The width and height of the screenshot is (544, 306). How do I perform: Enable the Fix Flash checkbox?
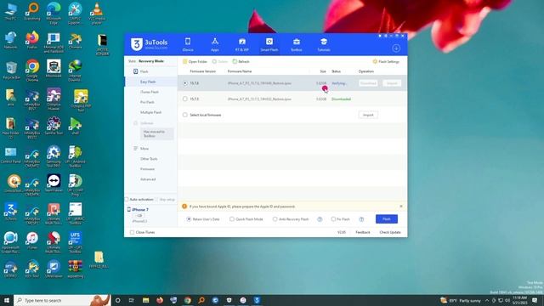point(333,219)
